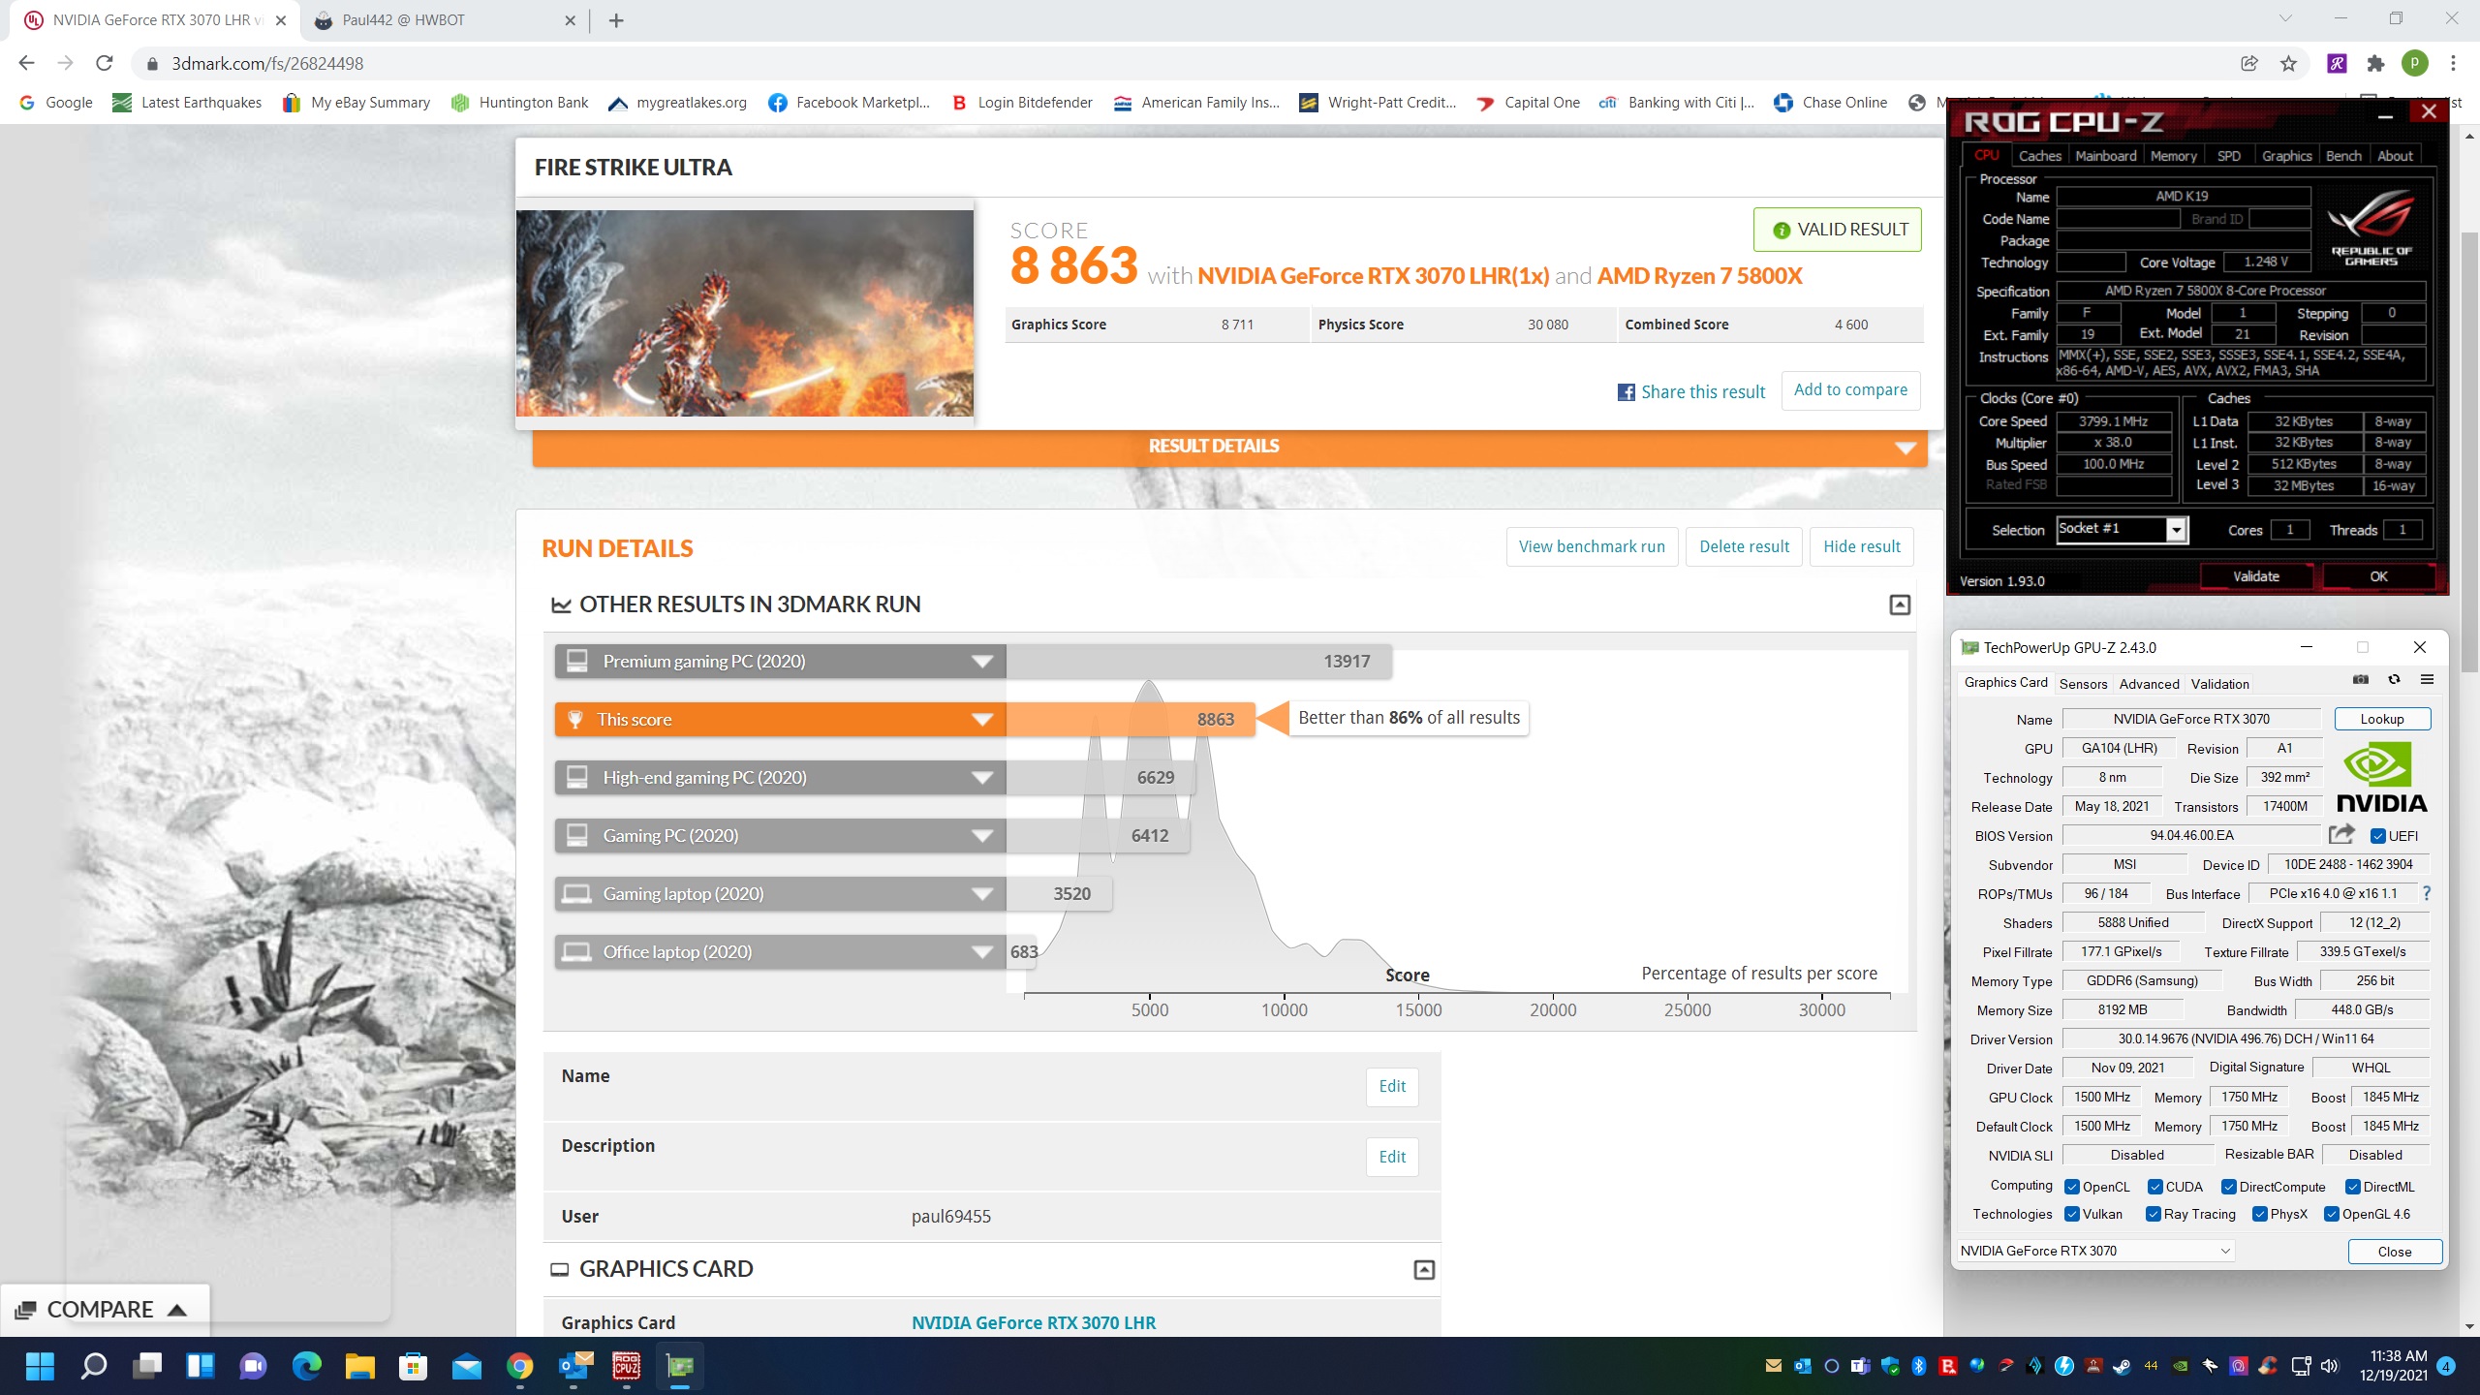Viewport: 2480px width, 1395px height.
Task: Toggle the Ray Tracing checkbox
Action: pos(2154,1214)
